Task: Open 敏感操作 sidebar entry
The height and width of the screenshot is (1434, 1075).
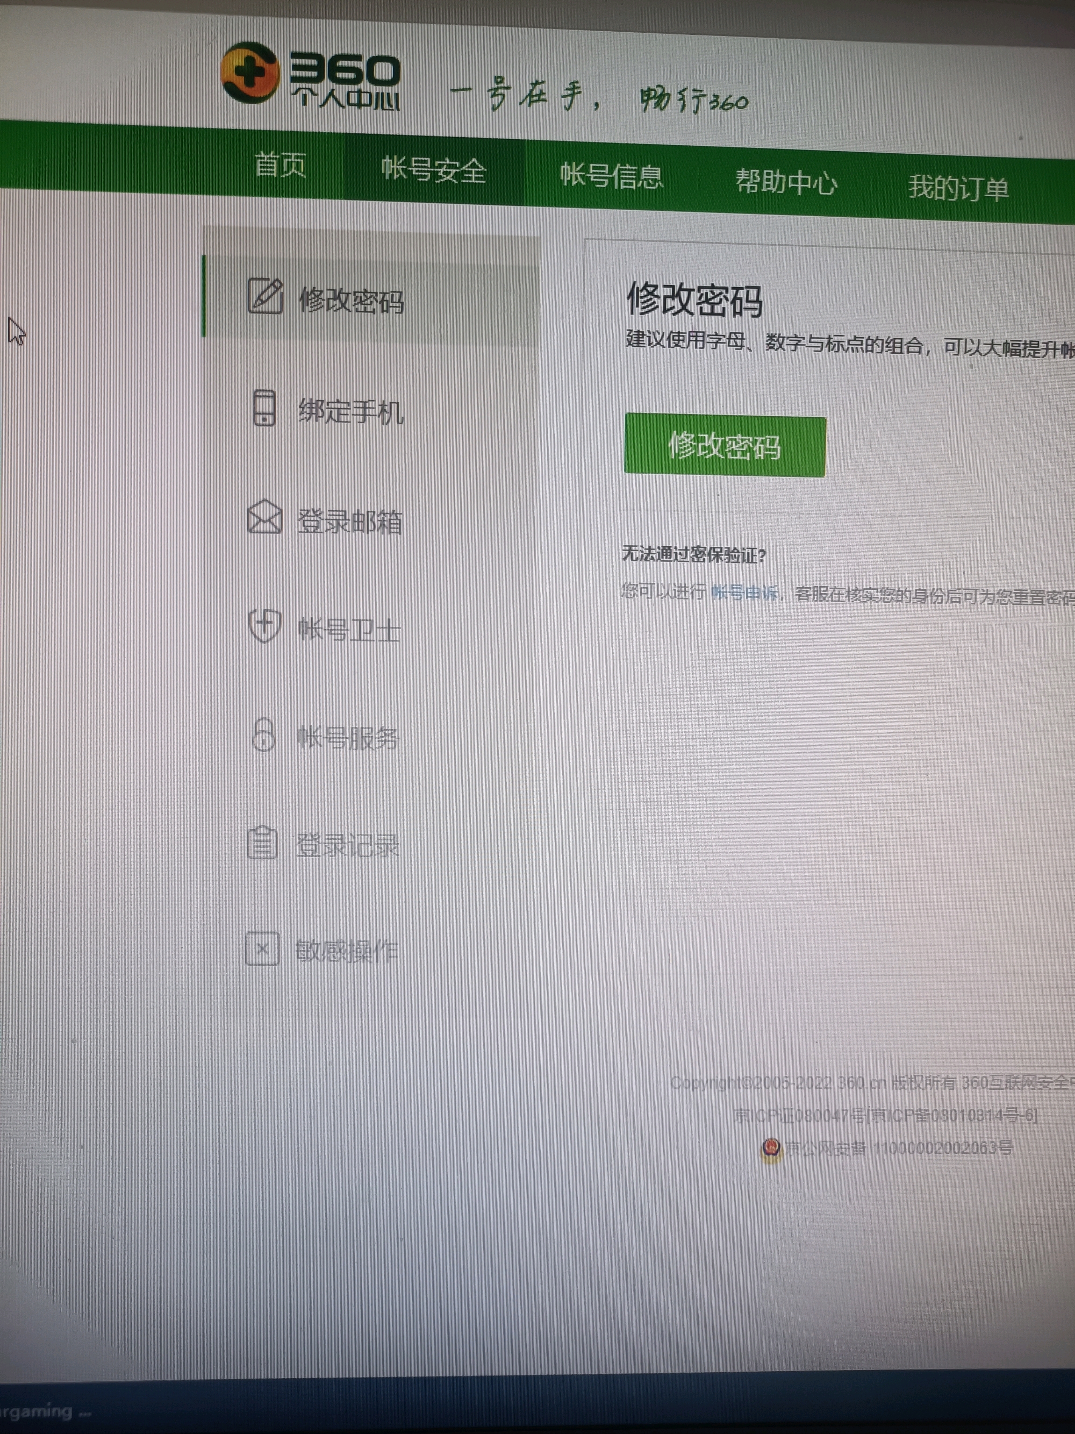Action: tap(347, 951)
